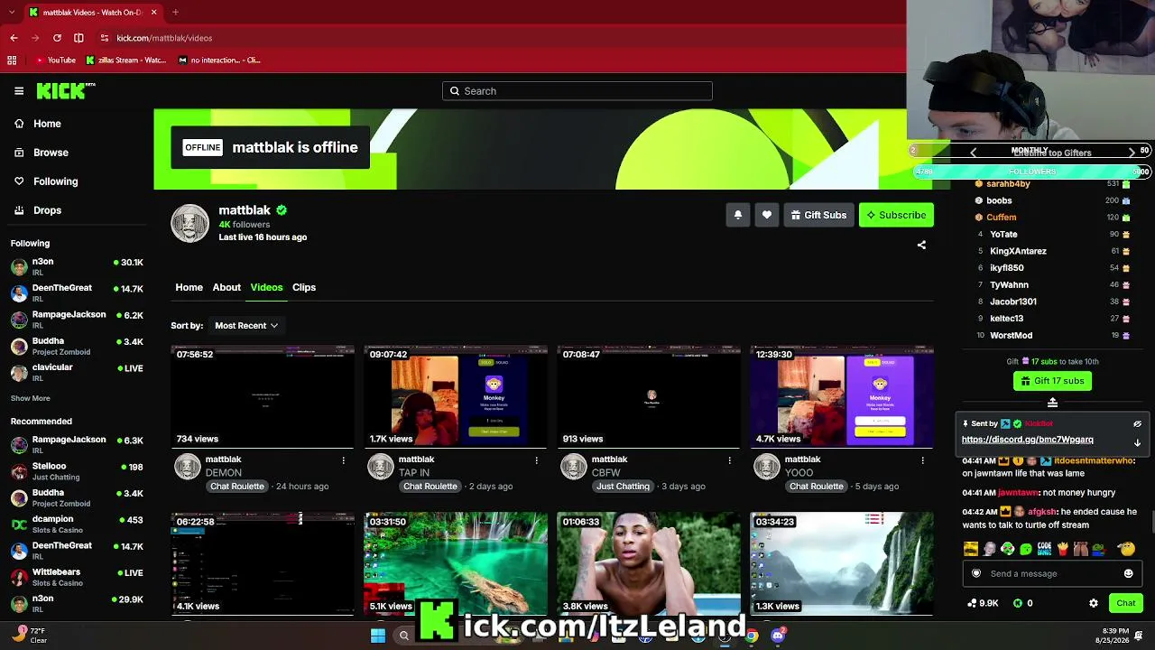This screenshot has height=650, width=1155.
Task: Open the tab search dropdown
Action: coord(12,13)
